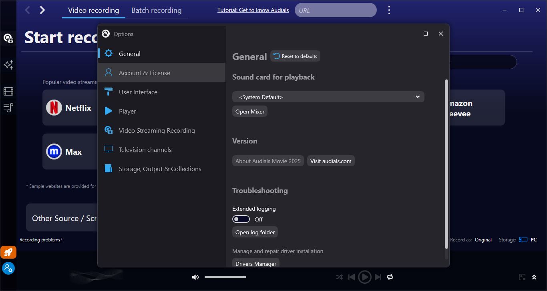Select the Netflix streaming tile

(x=70, y=108)
